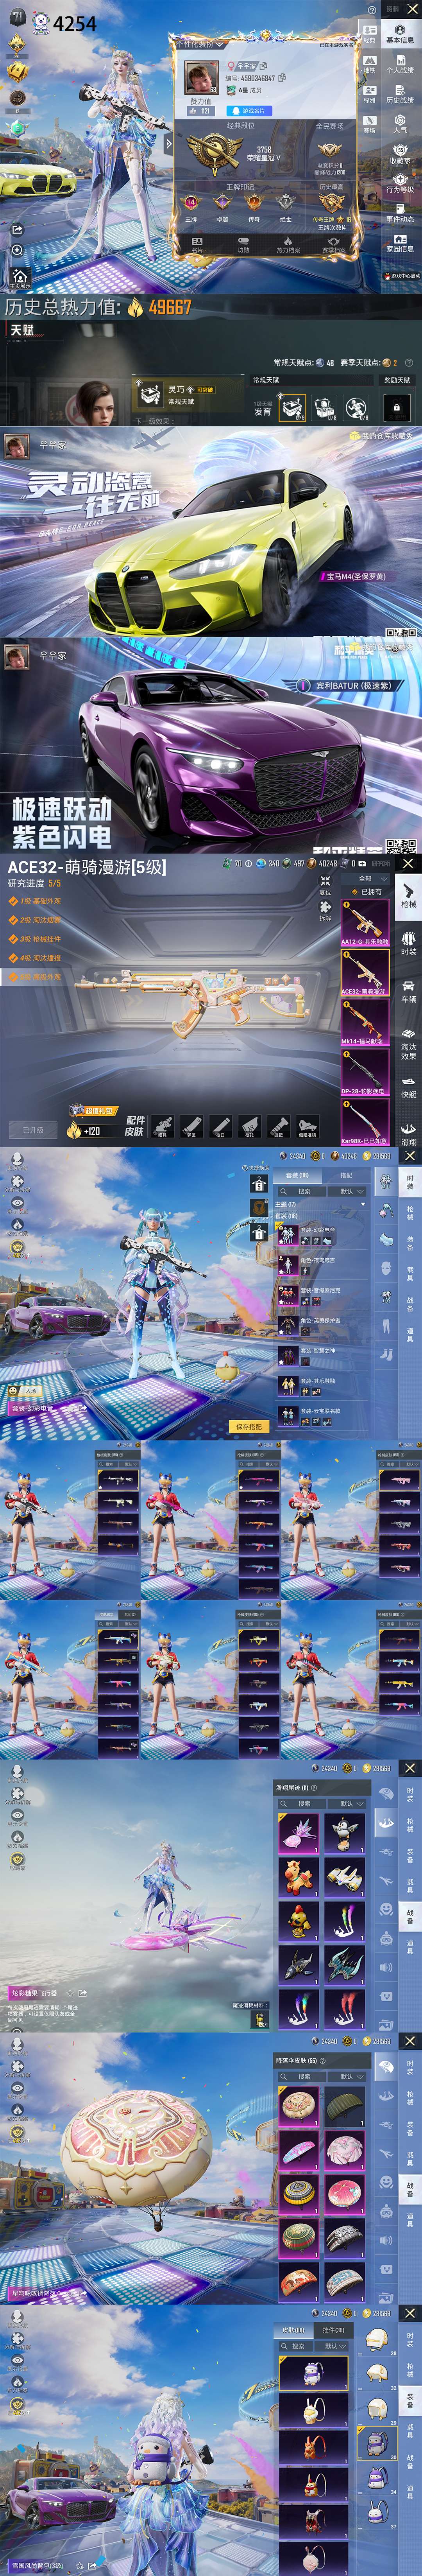
Task: Select the DP-28 weapon skin thumbnail
Action: (365, 1073)
